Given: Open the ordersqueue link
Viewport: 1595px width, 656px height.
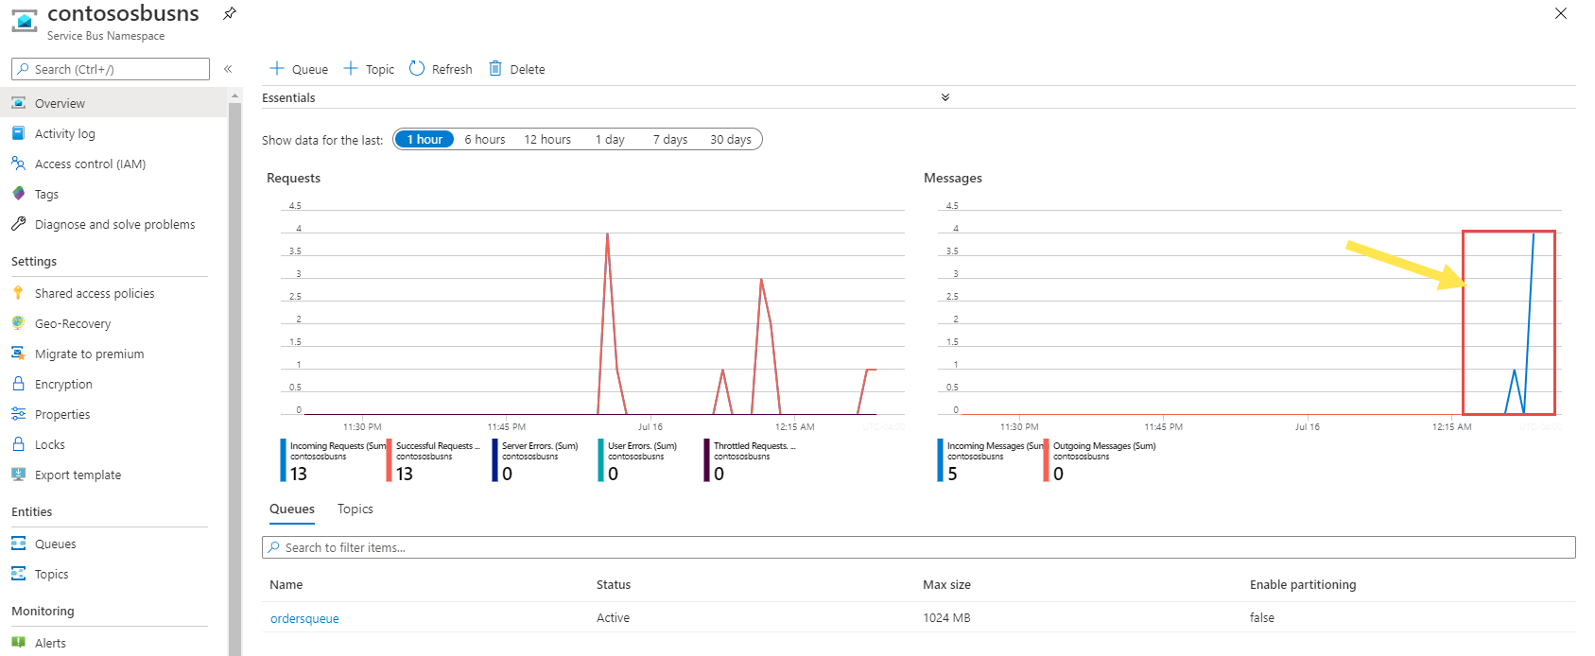Looking at the screenshot, I should click(304, 618).
